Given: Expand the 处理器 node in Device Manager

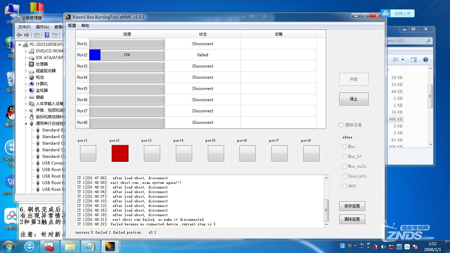Looking at the screenshot, I should point(26,64).
